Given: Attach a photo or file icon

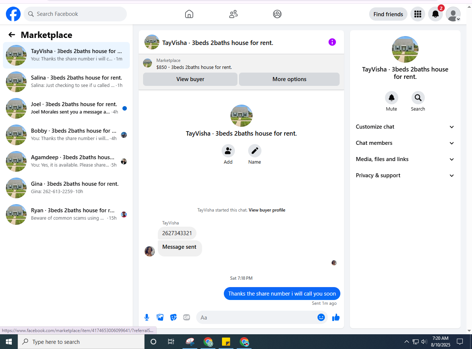Looking at the screenshot, I should pos(160,317).
